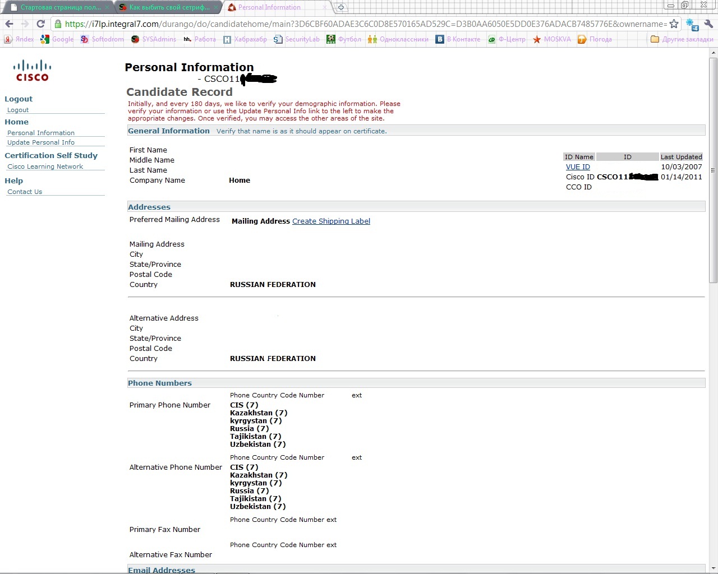Bookmark this page with the star icon
Viewport: 718px width, 574px height.
coord(674,24)
